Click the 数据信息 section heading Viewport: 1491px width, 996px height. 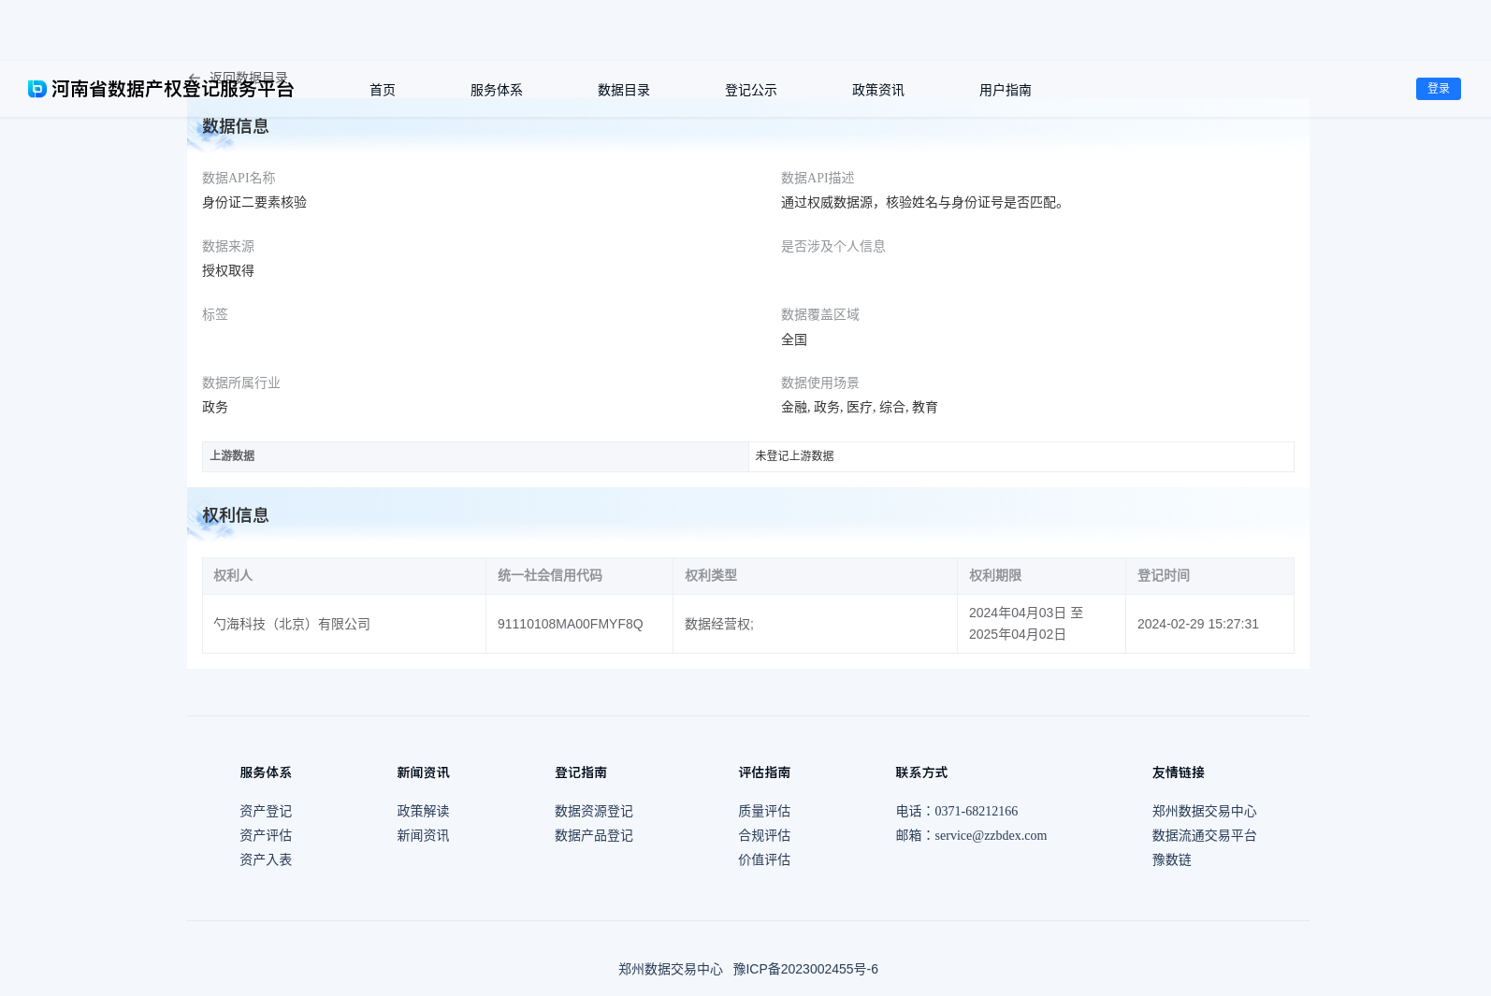[x=236, y=126]
